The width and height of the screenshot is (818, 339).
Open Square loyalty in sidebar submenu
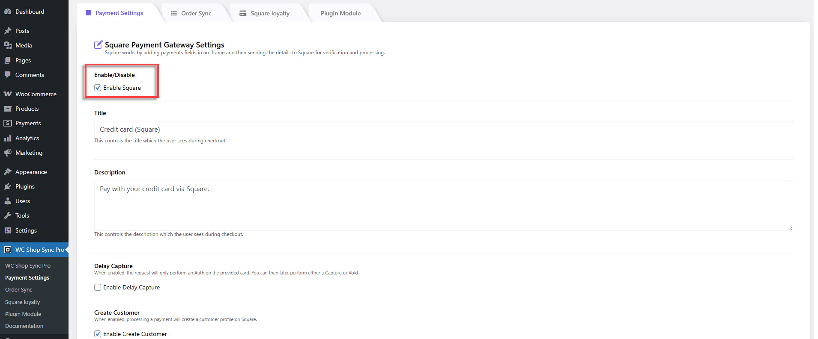(22, 302)
